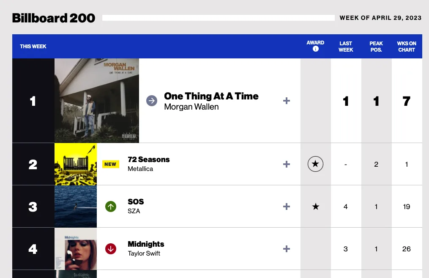The height and width of the screenshot is (278, 429).
Task: Open the 72 Seasons yellow album cover
Action: pyautogui.click(x=76, y=164)
